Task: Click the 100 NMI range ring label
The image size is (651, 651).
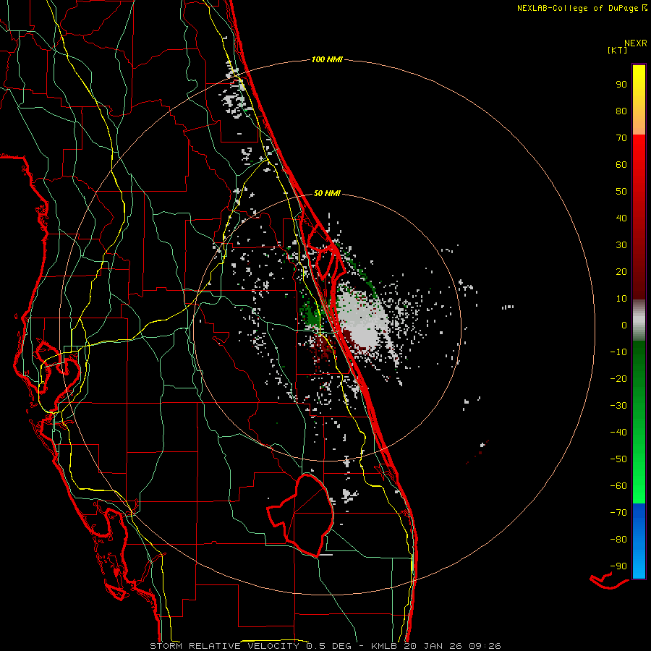Action: (x=327, y=59)
